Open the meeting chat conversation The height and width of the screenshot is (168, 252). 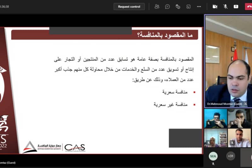click(x=168, y=6)
